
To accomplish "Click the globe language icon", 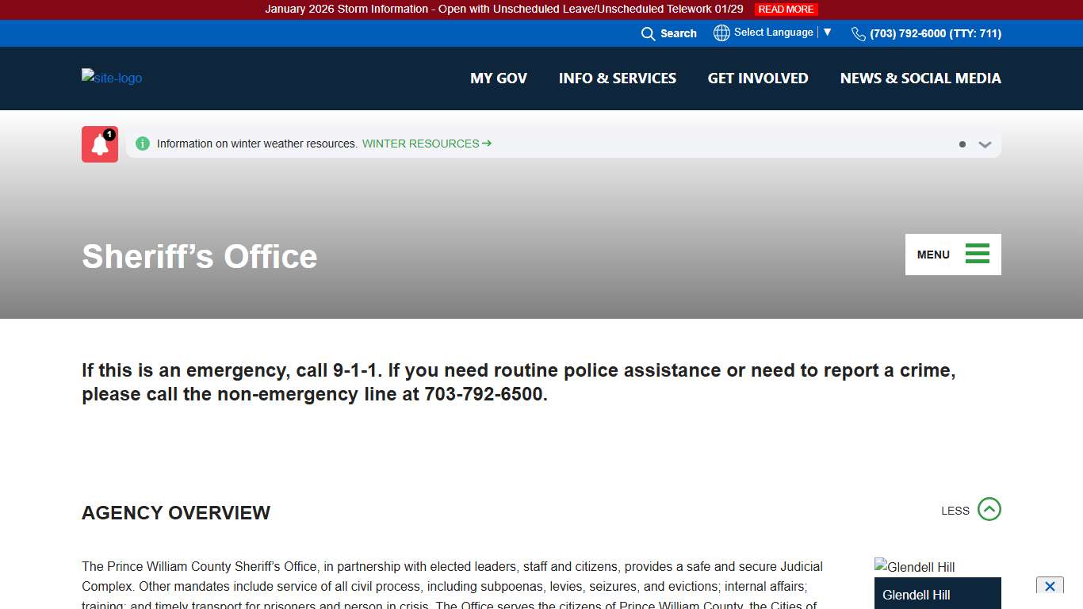I will pos(721,33).
